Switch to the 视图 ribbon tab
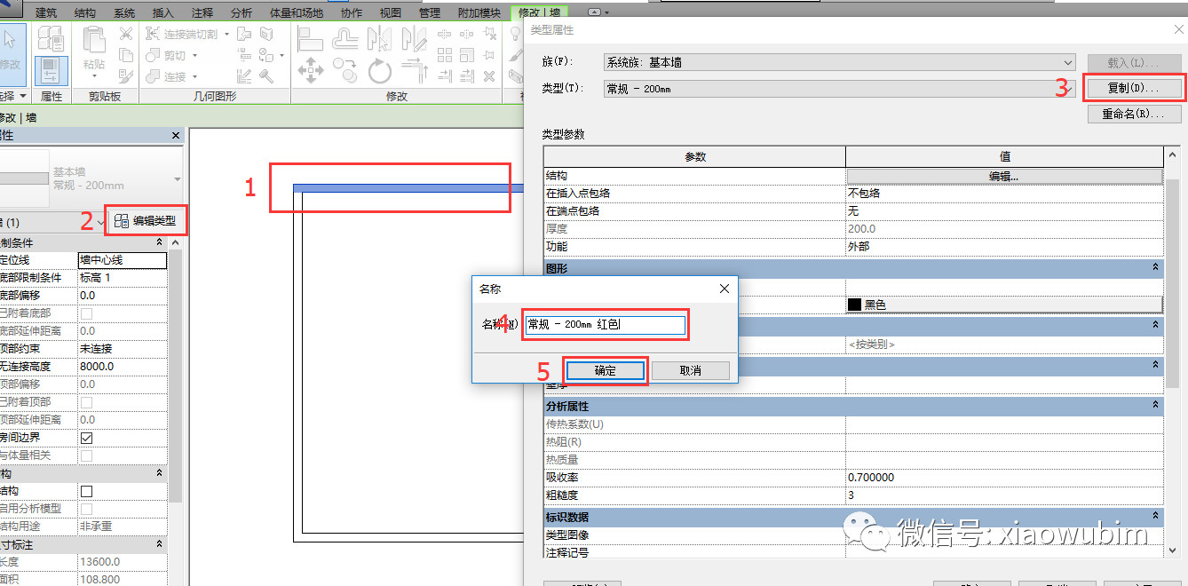 pyautogui.click(x=390, y=12)
